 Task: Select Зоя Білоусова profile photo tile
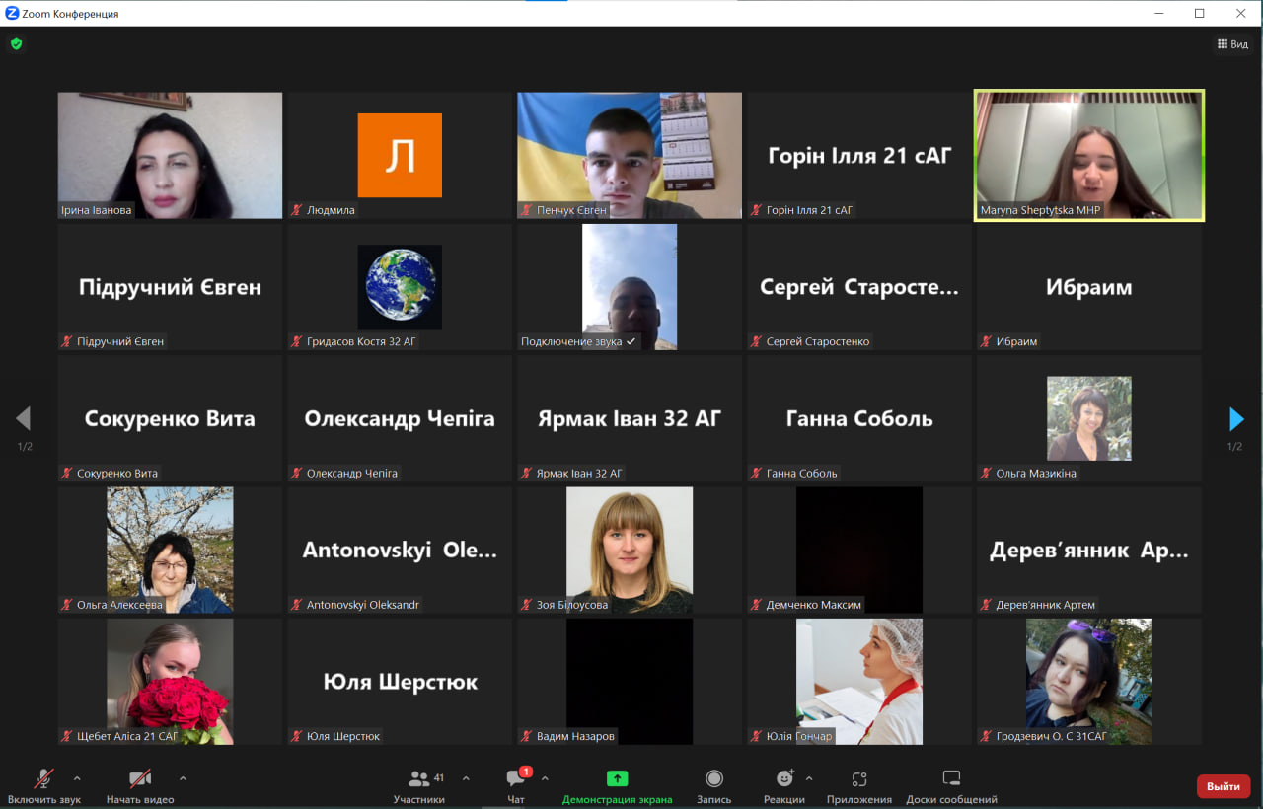630,550
